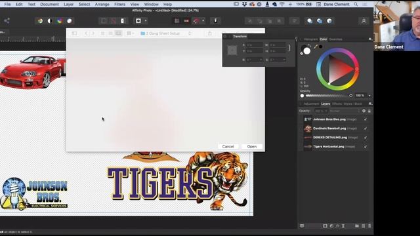This screenshot has height=236, width=420.
Task: Switch to the Styles tab
Action: [348, 104]
